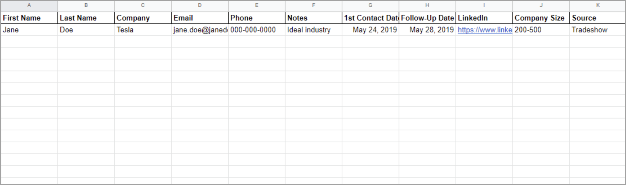Screen dimensions: 626x185
Task: Select column D header
Action: tap(200, 5)
